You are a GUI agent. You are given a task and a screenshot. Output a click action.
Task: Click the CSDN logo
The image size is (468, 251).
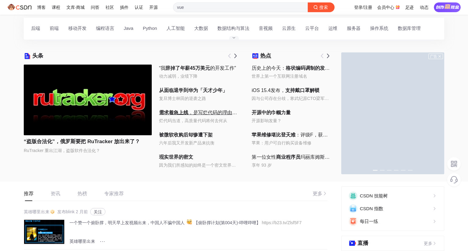coord(19,7)
